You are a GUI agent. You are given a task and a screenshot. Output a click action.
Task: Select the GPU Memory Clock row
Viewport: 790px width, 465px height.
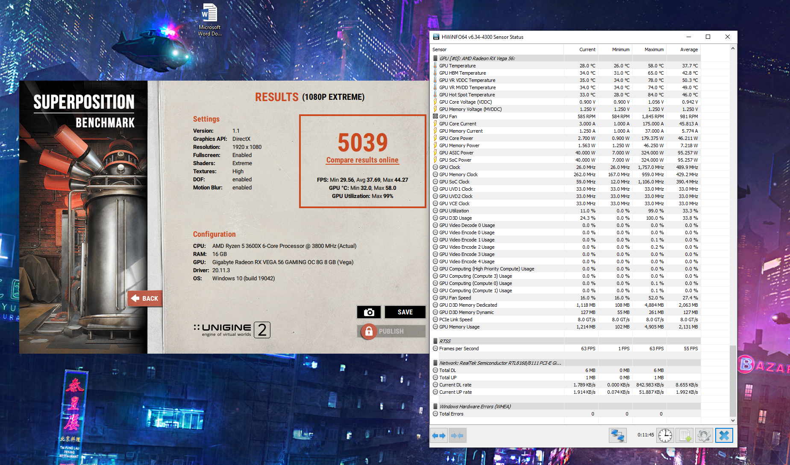click(x=566, y=174)
